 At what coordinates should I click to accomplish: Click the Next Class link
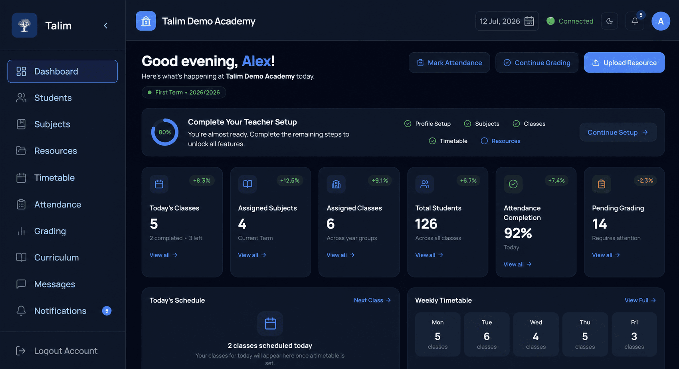pyautogui.click(x=372, y=300)
